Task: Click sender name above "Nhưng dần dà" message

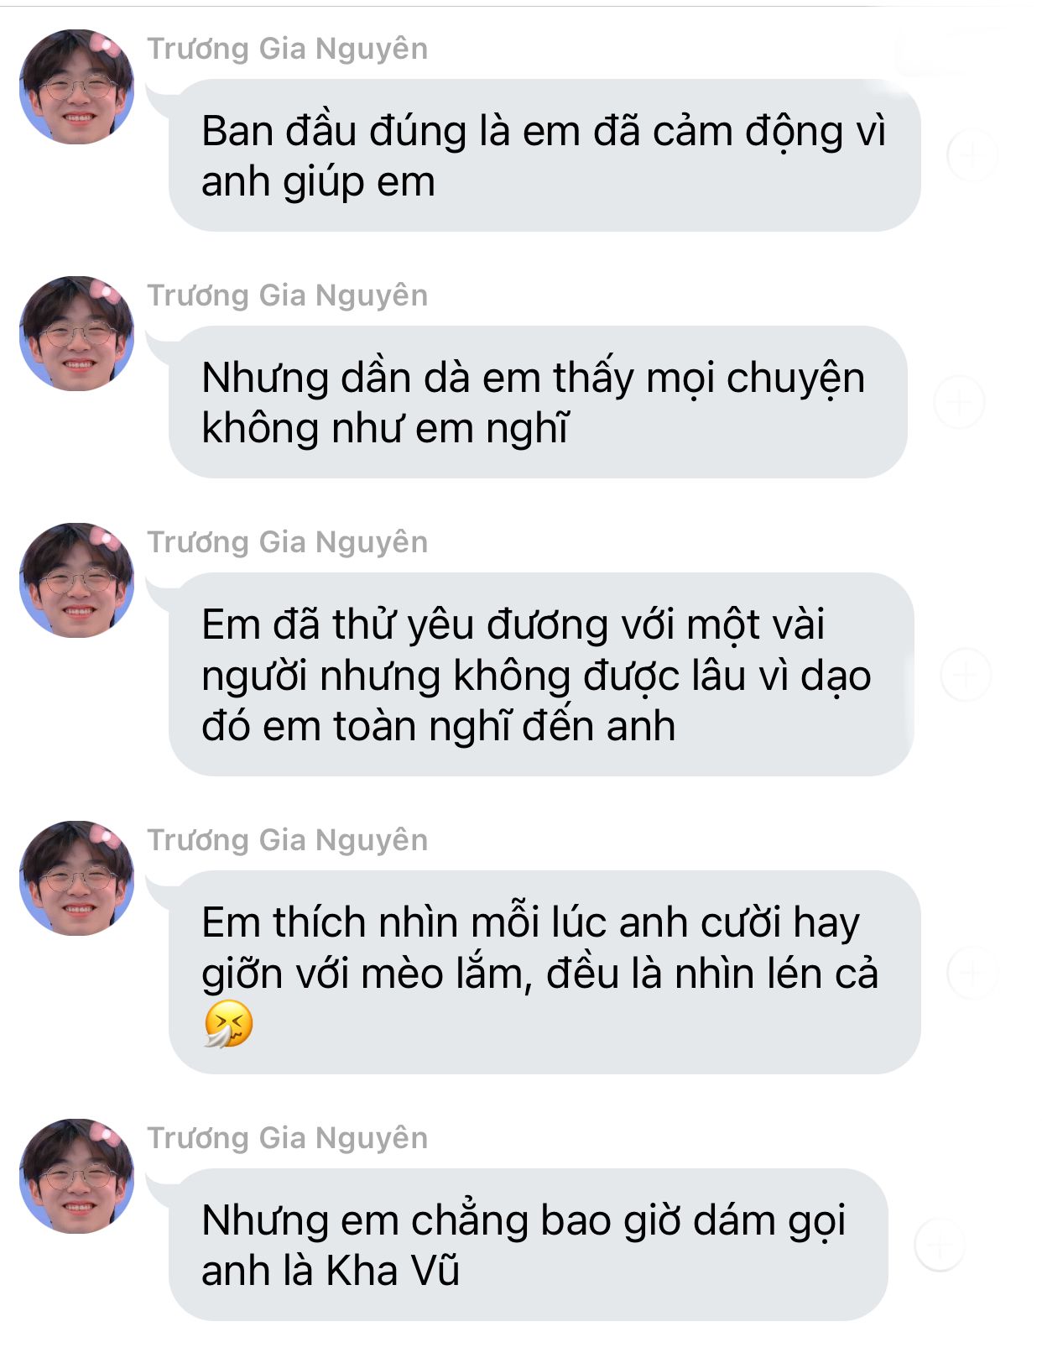Action: (288, 295)
